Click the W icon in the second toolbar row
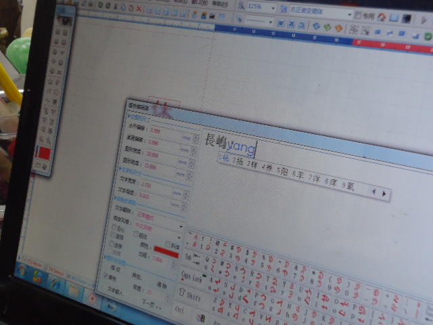 coord(281,24)
